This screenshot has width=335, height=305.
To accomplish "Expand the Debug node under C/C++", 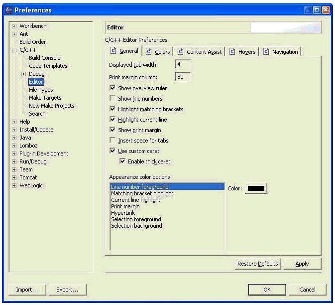I will point(23,74).
